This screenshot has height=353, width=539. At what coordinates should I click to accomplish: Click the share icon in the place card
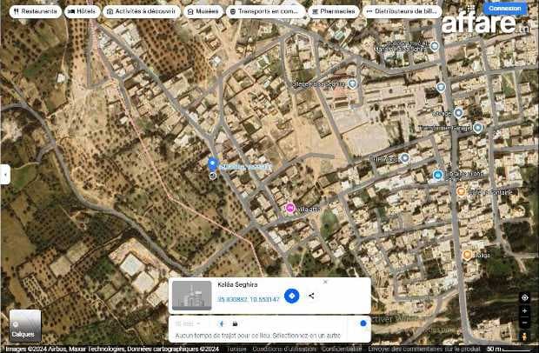tap(311, 296)
